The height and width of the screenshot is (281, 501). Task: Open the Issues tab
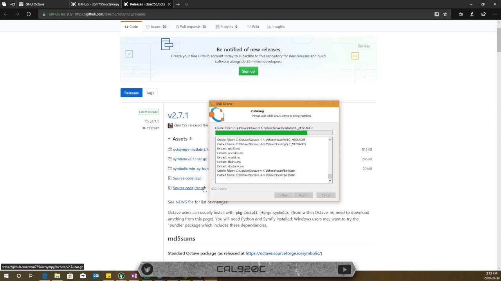[156, 27]
